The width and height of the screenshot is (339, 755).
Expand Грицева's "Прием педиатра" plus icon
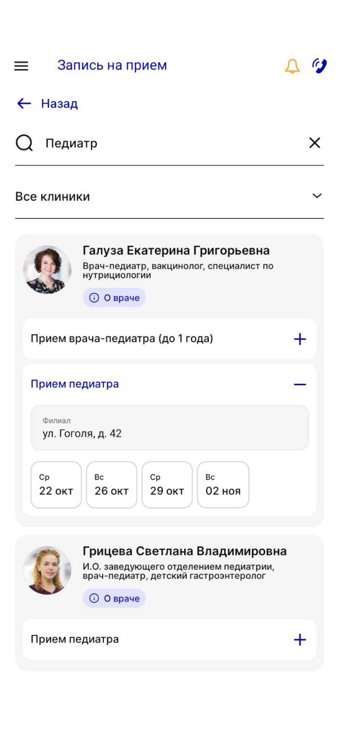tap(299, 640)
